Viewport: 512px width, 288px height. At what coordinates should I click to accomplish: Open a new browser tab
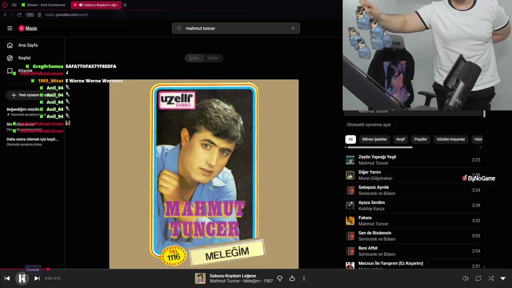point(125,5)
